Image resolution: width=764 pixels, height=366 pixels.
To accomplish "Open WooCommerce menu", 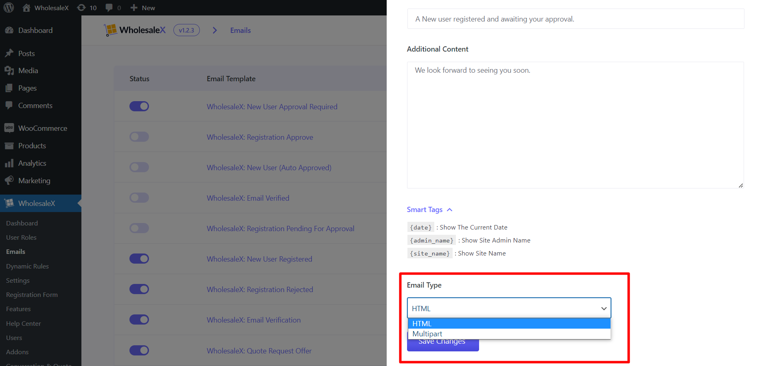I will pyautogui.click(x=43, y=128).
